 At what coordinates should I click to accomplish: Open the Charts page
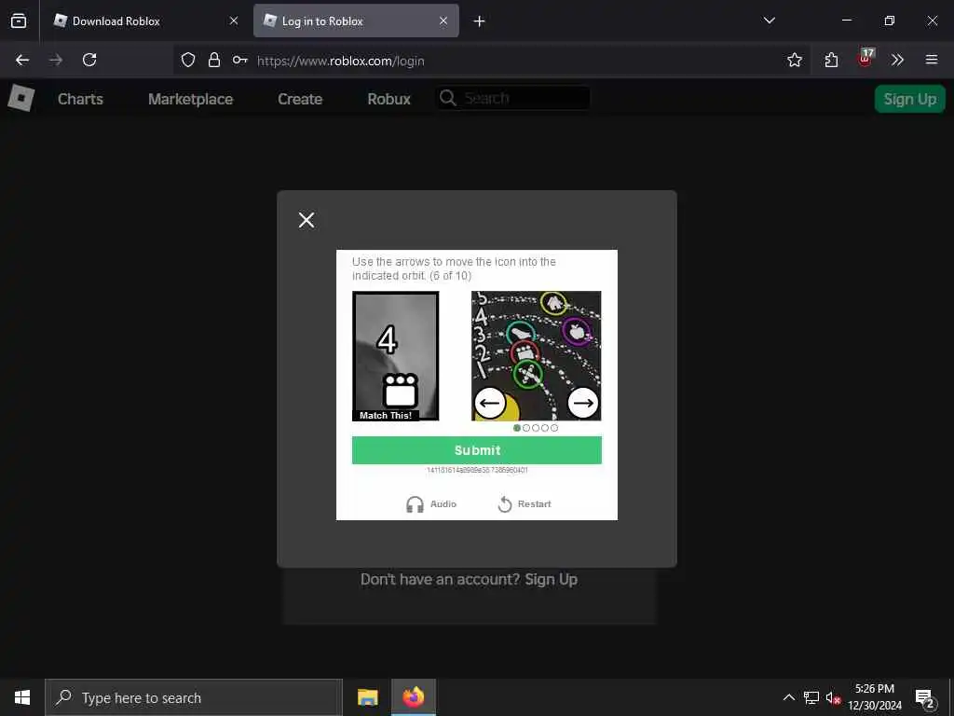tap(80, 99)
